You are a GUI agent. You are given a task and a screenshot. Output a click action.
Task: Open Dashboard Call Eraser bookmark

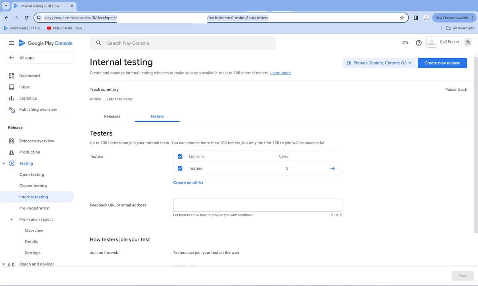click(x=23, y=28)
